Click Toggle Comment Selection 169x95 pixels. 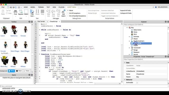(110, 16)
